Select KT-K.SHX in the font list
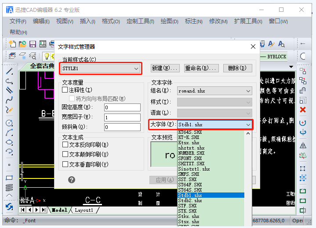The width and height of the screenshot is (316, 228). coord(211,137)
